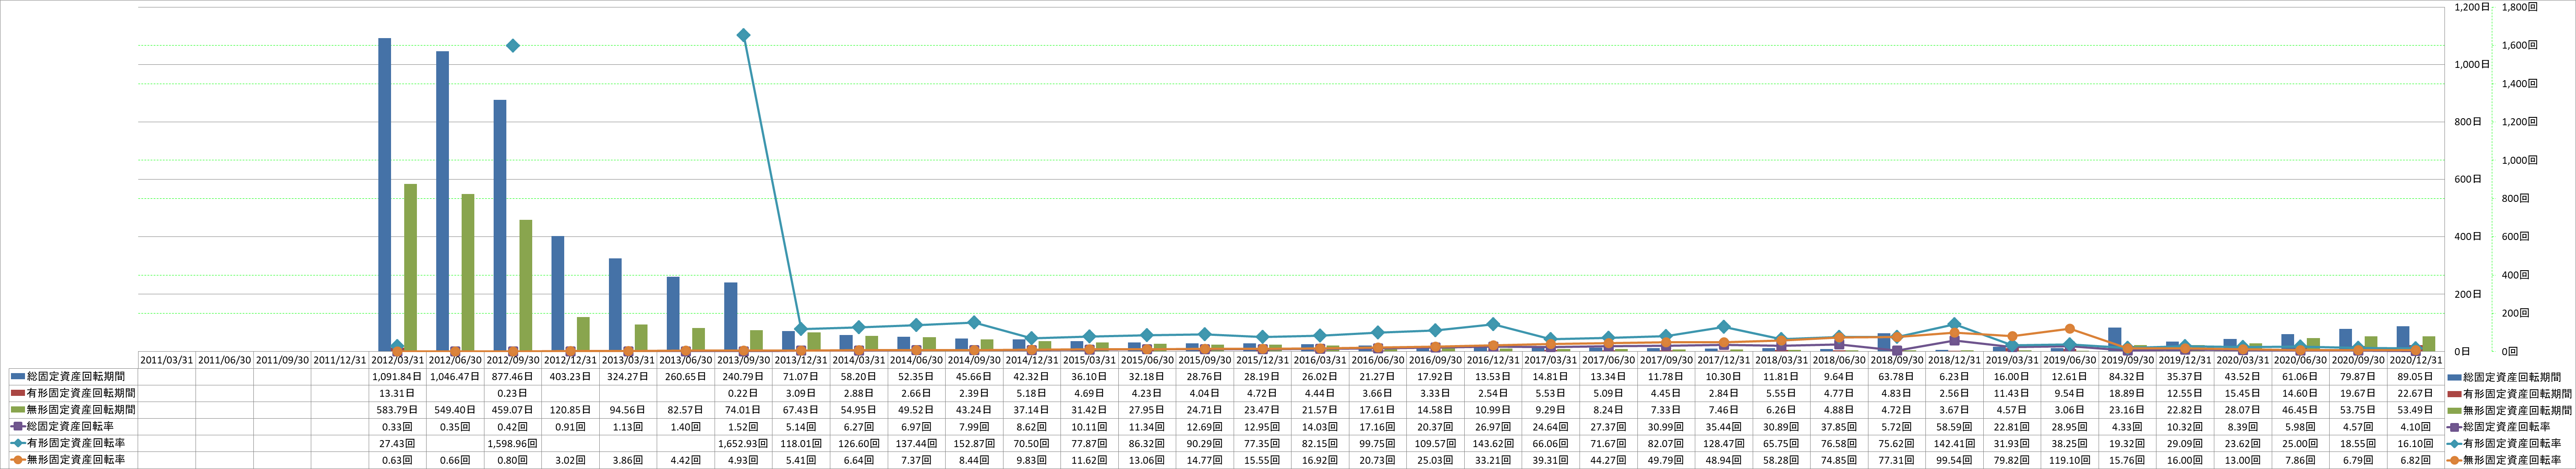Click the teal diamond marker above 2018/12/31
The width and height of the screenshot is (2576, 469).
[x=1954, y=325]
